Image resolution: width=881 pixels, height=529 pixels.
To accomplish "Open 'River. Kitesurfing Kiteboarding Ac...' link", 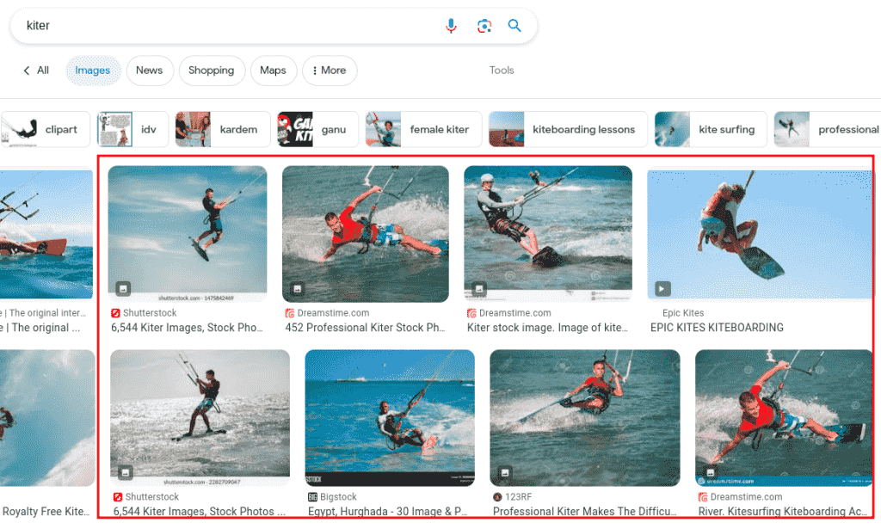I will pyautogui.click(x=783, y=512).
